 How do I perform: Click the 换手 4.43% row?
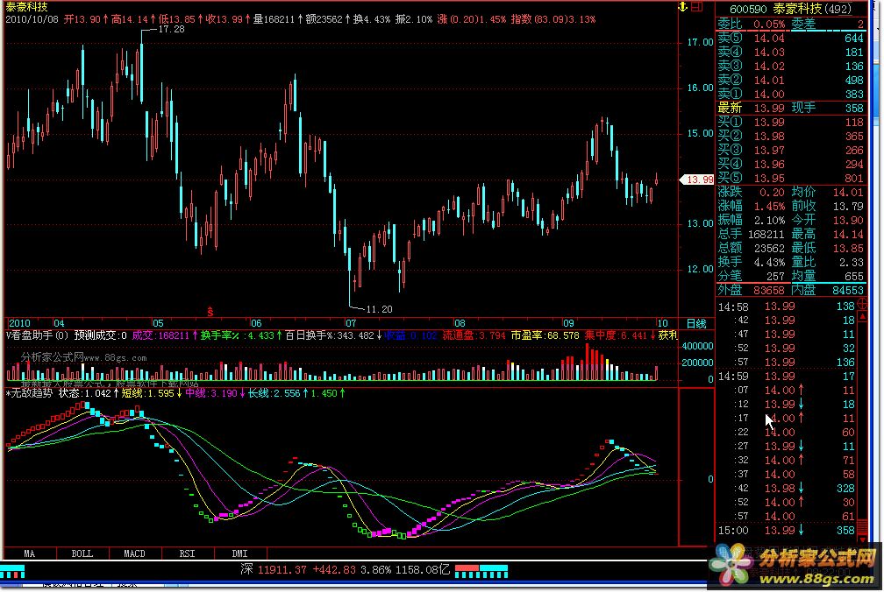click(752, 262)
